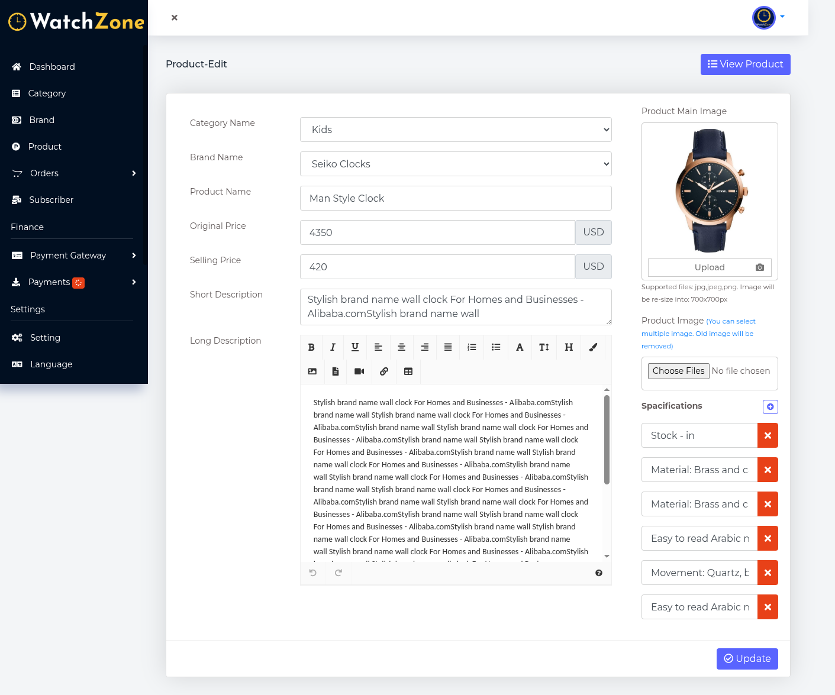Insert a table into the description
The image size is (835, 695).
tap(408, 371)
